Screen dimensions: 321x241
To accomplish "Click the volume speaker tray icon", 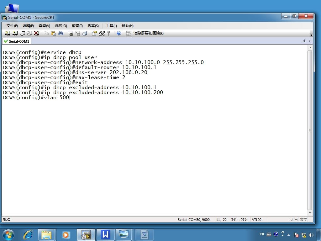I will click(x=311, y=235).
